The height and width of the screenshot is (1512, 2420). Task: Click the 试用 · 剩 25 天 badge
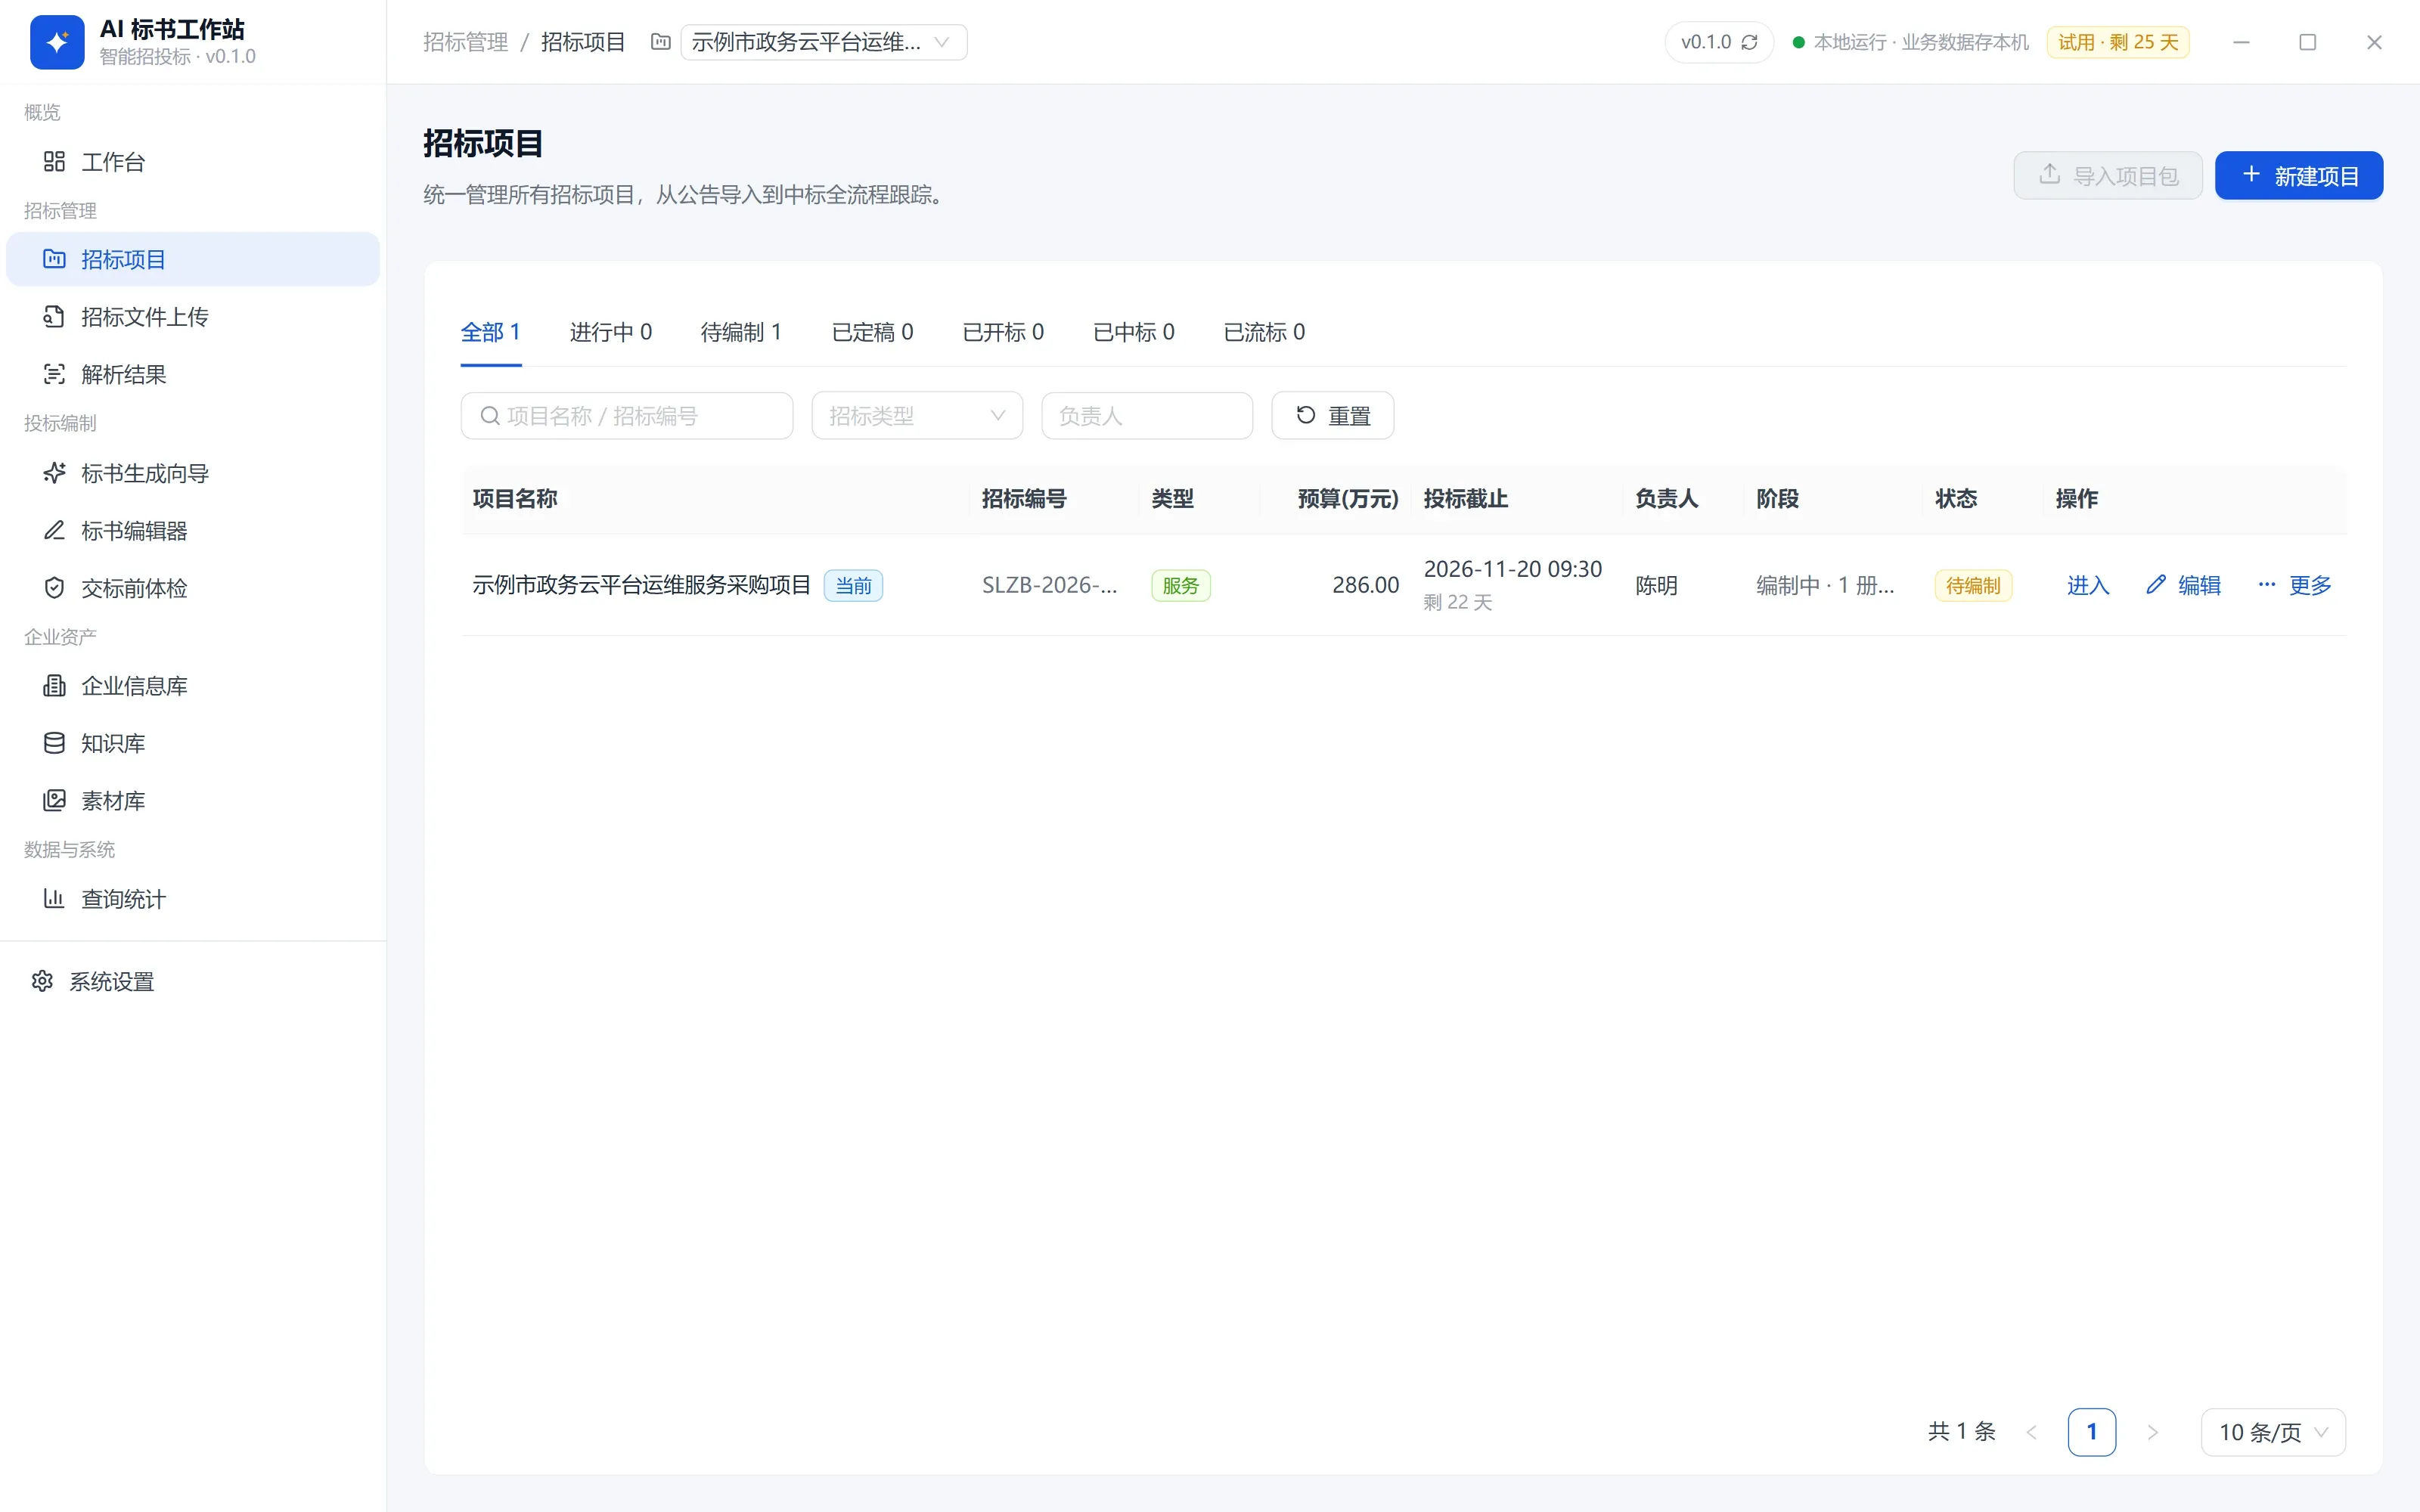click(x=2118, y=42)
